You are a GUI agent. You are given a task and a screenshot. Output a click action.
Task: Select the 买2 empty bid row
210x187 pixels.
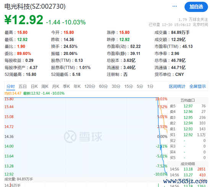point(187,140)
